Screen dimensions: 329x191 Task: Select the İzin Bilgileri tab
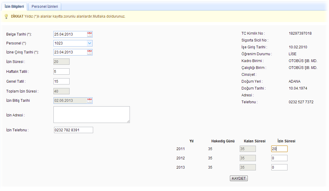point(15,6)
